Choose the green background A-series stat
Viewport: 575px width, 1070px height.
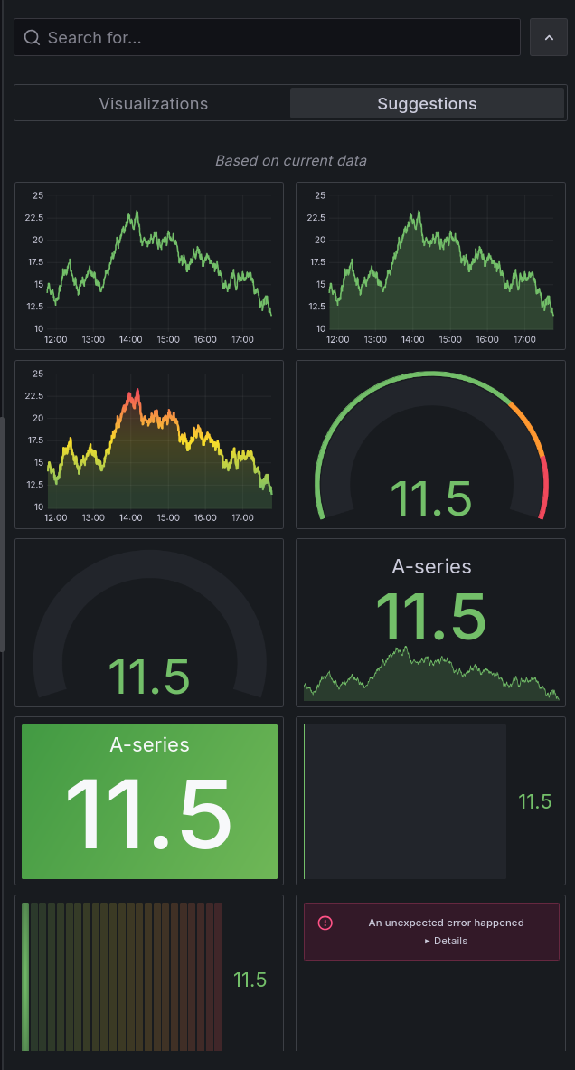tap(149, 800)
